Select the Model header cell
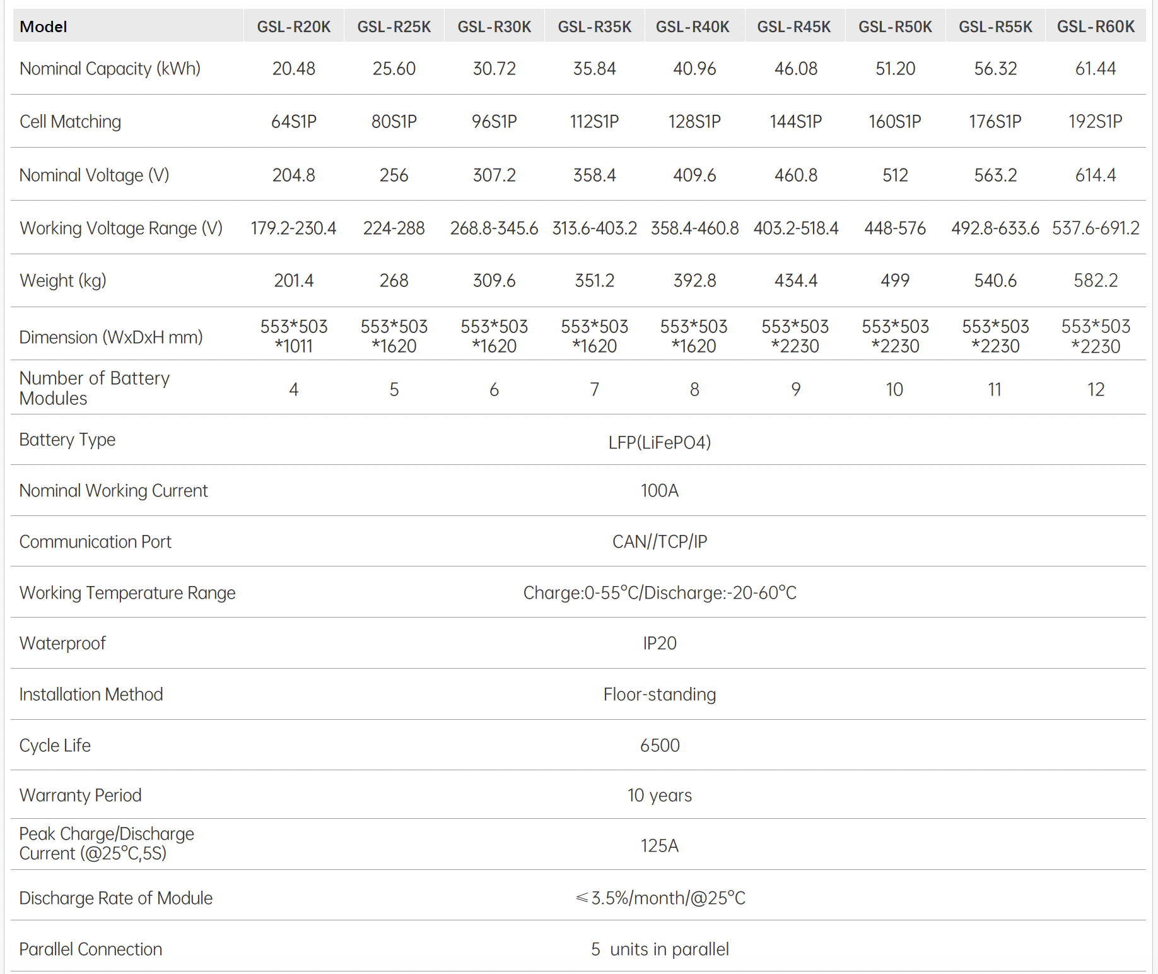 point(44,26)
